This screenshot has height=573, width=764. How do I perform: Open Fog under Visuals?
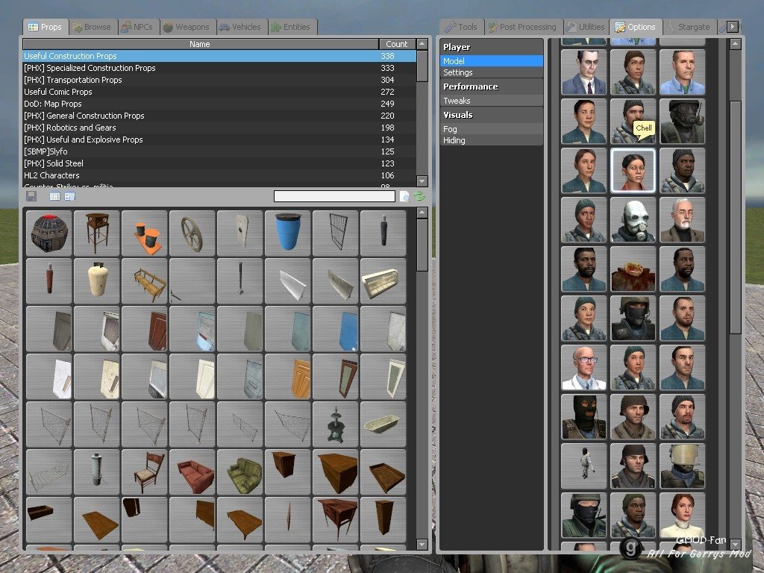tap(491, 128)
